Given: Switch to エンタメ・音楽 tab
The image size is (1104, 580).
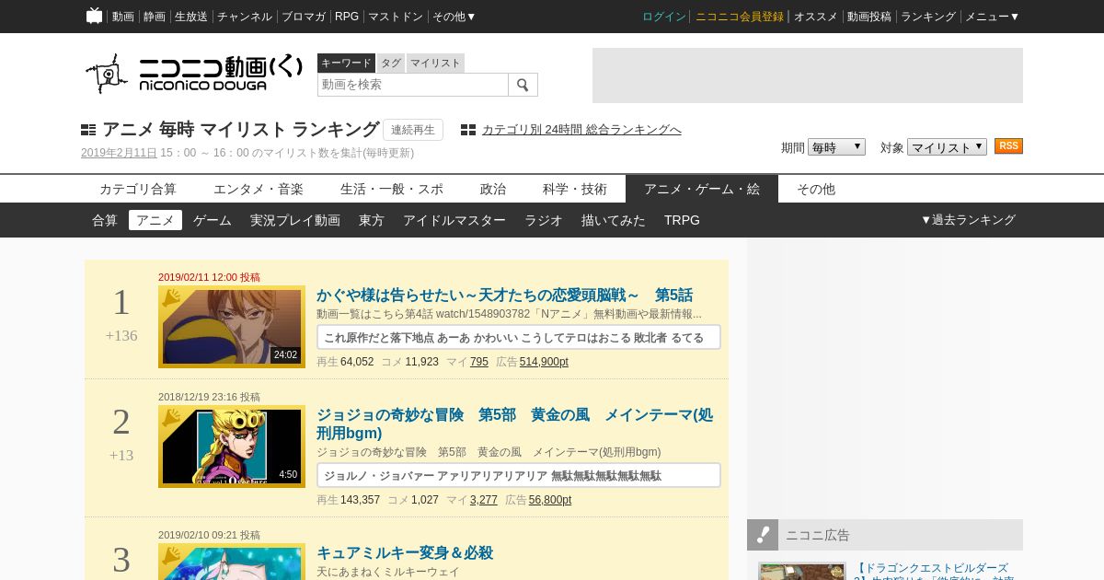Looking at the screenshot, I should 259,189.
